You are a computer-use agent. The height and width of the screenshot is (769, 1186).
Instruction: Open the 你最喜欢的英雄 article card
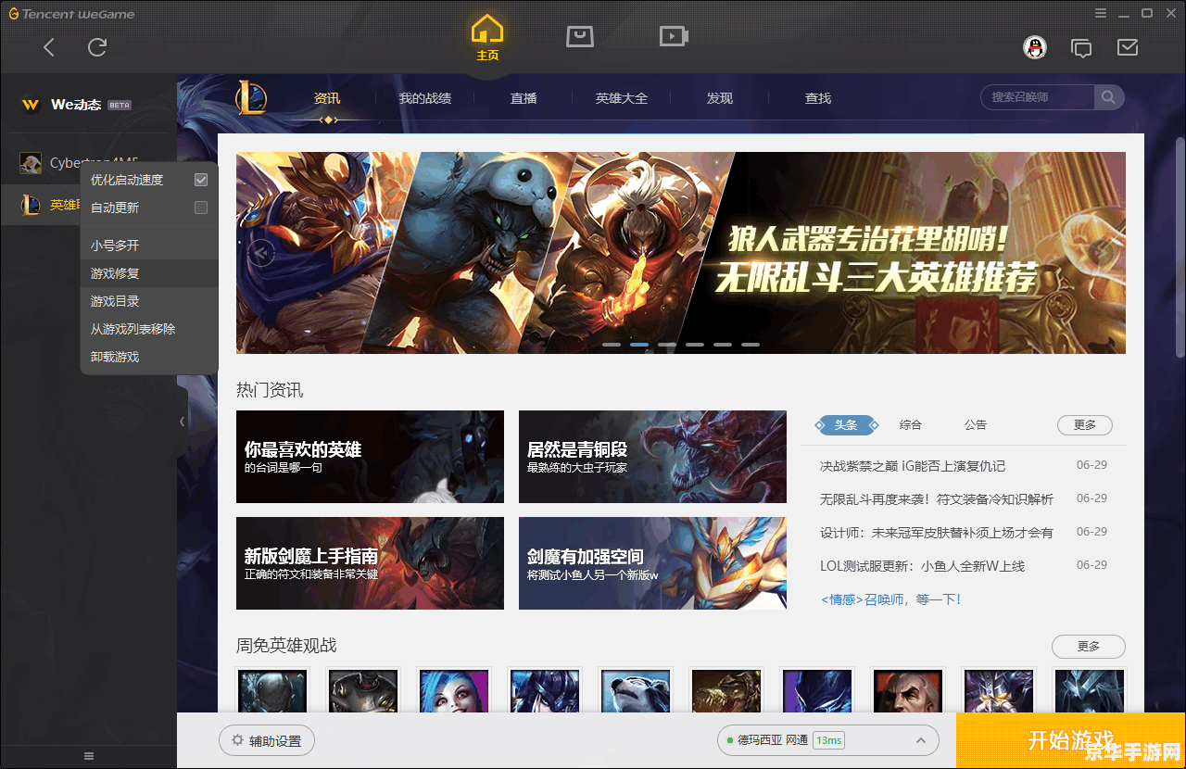[x=370, y=457]
